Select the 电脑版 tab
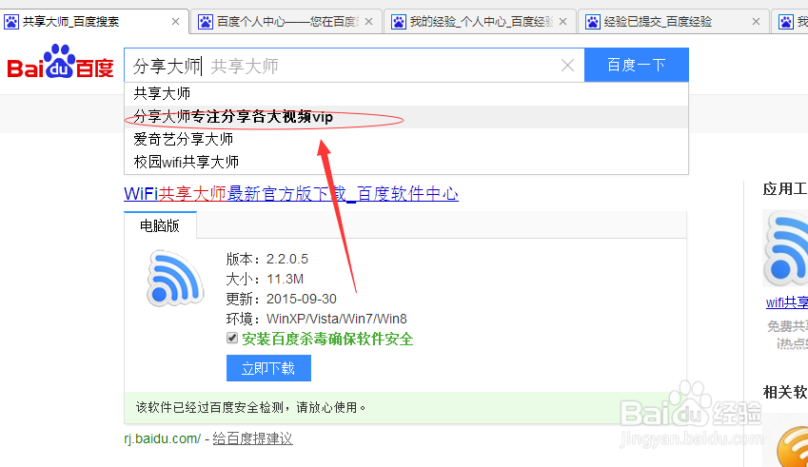808x467 pixels. [x=160, y=225]
